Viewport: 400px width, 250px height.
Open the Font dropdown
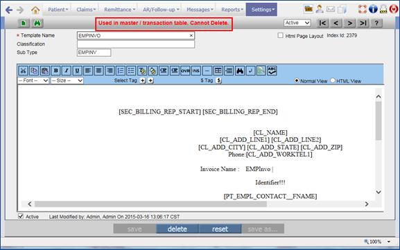click(x=33, y=80)
